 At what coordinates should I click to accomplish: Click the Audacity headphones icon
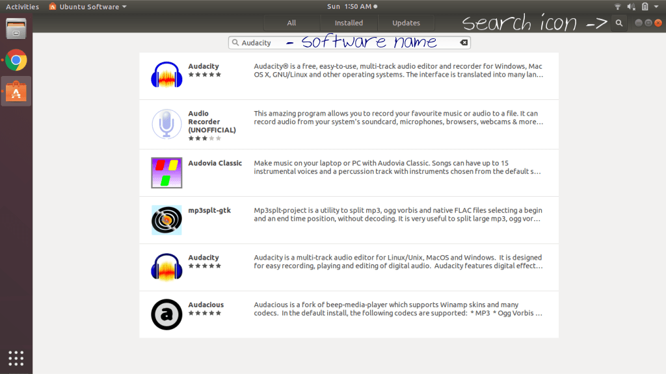point(166,73)
